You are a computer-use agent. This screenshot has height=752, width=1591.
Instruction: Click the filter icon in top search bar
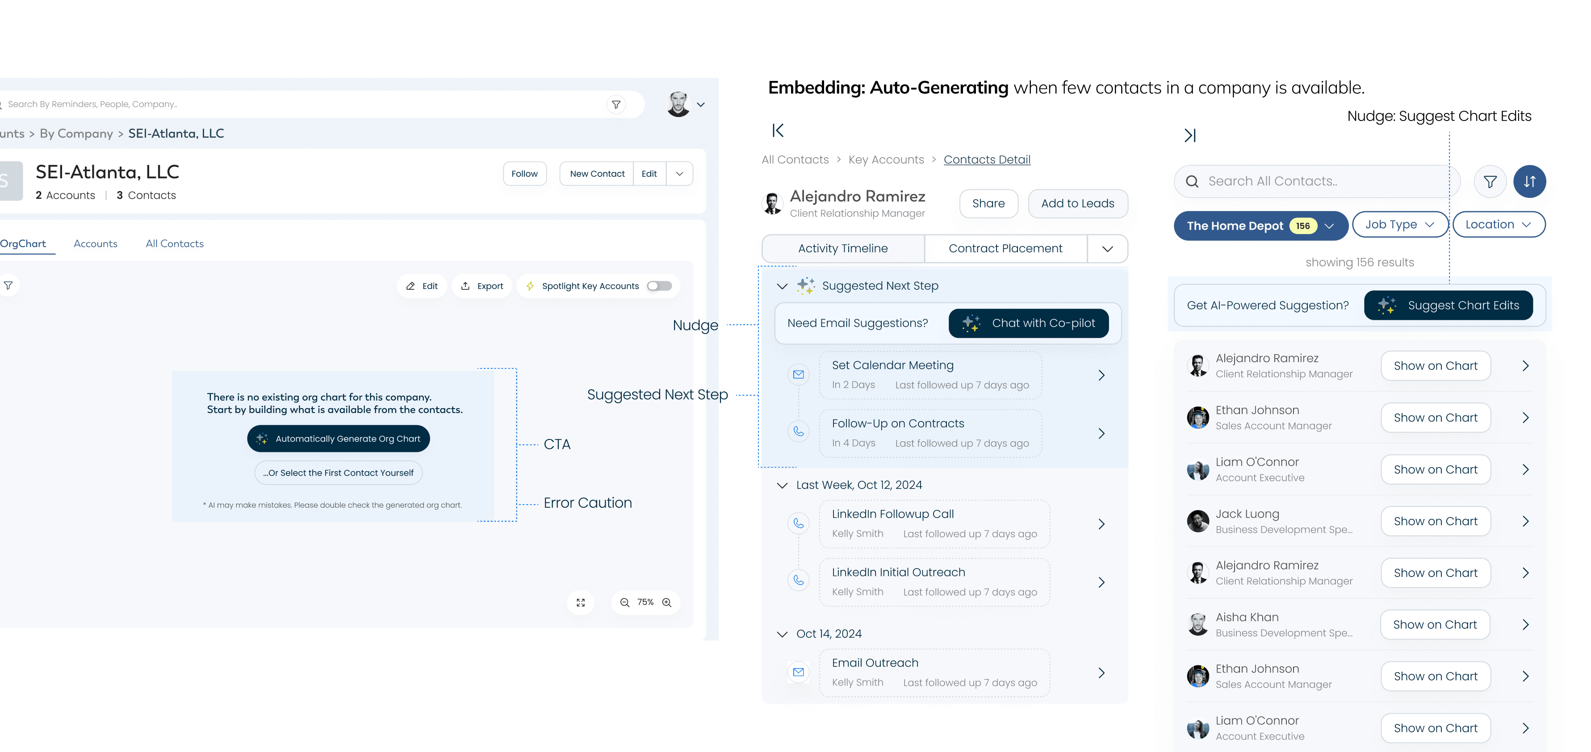tap(616, 104)
